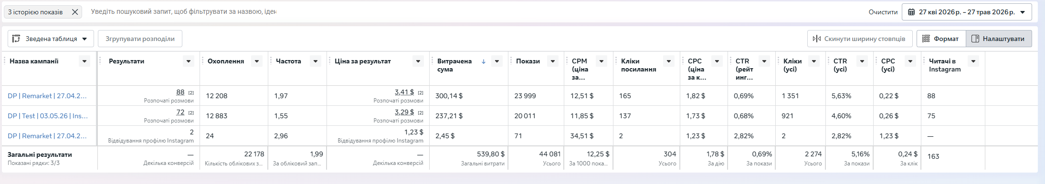Click 'Згрупувати розподіли' button
This screenshot has height=184, width=1045.
click(140, 39)
